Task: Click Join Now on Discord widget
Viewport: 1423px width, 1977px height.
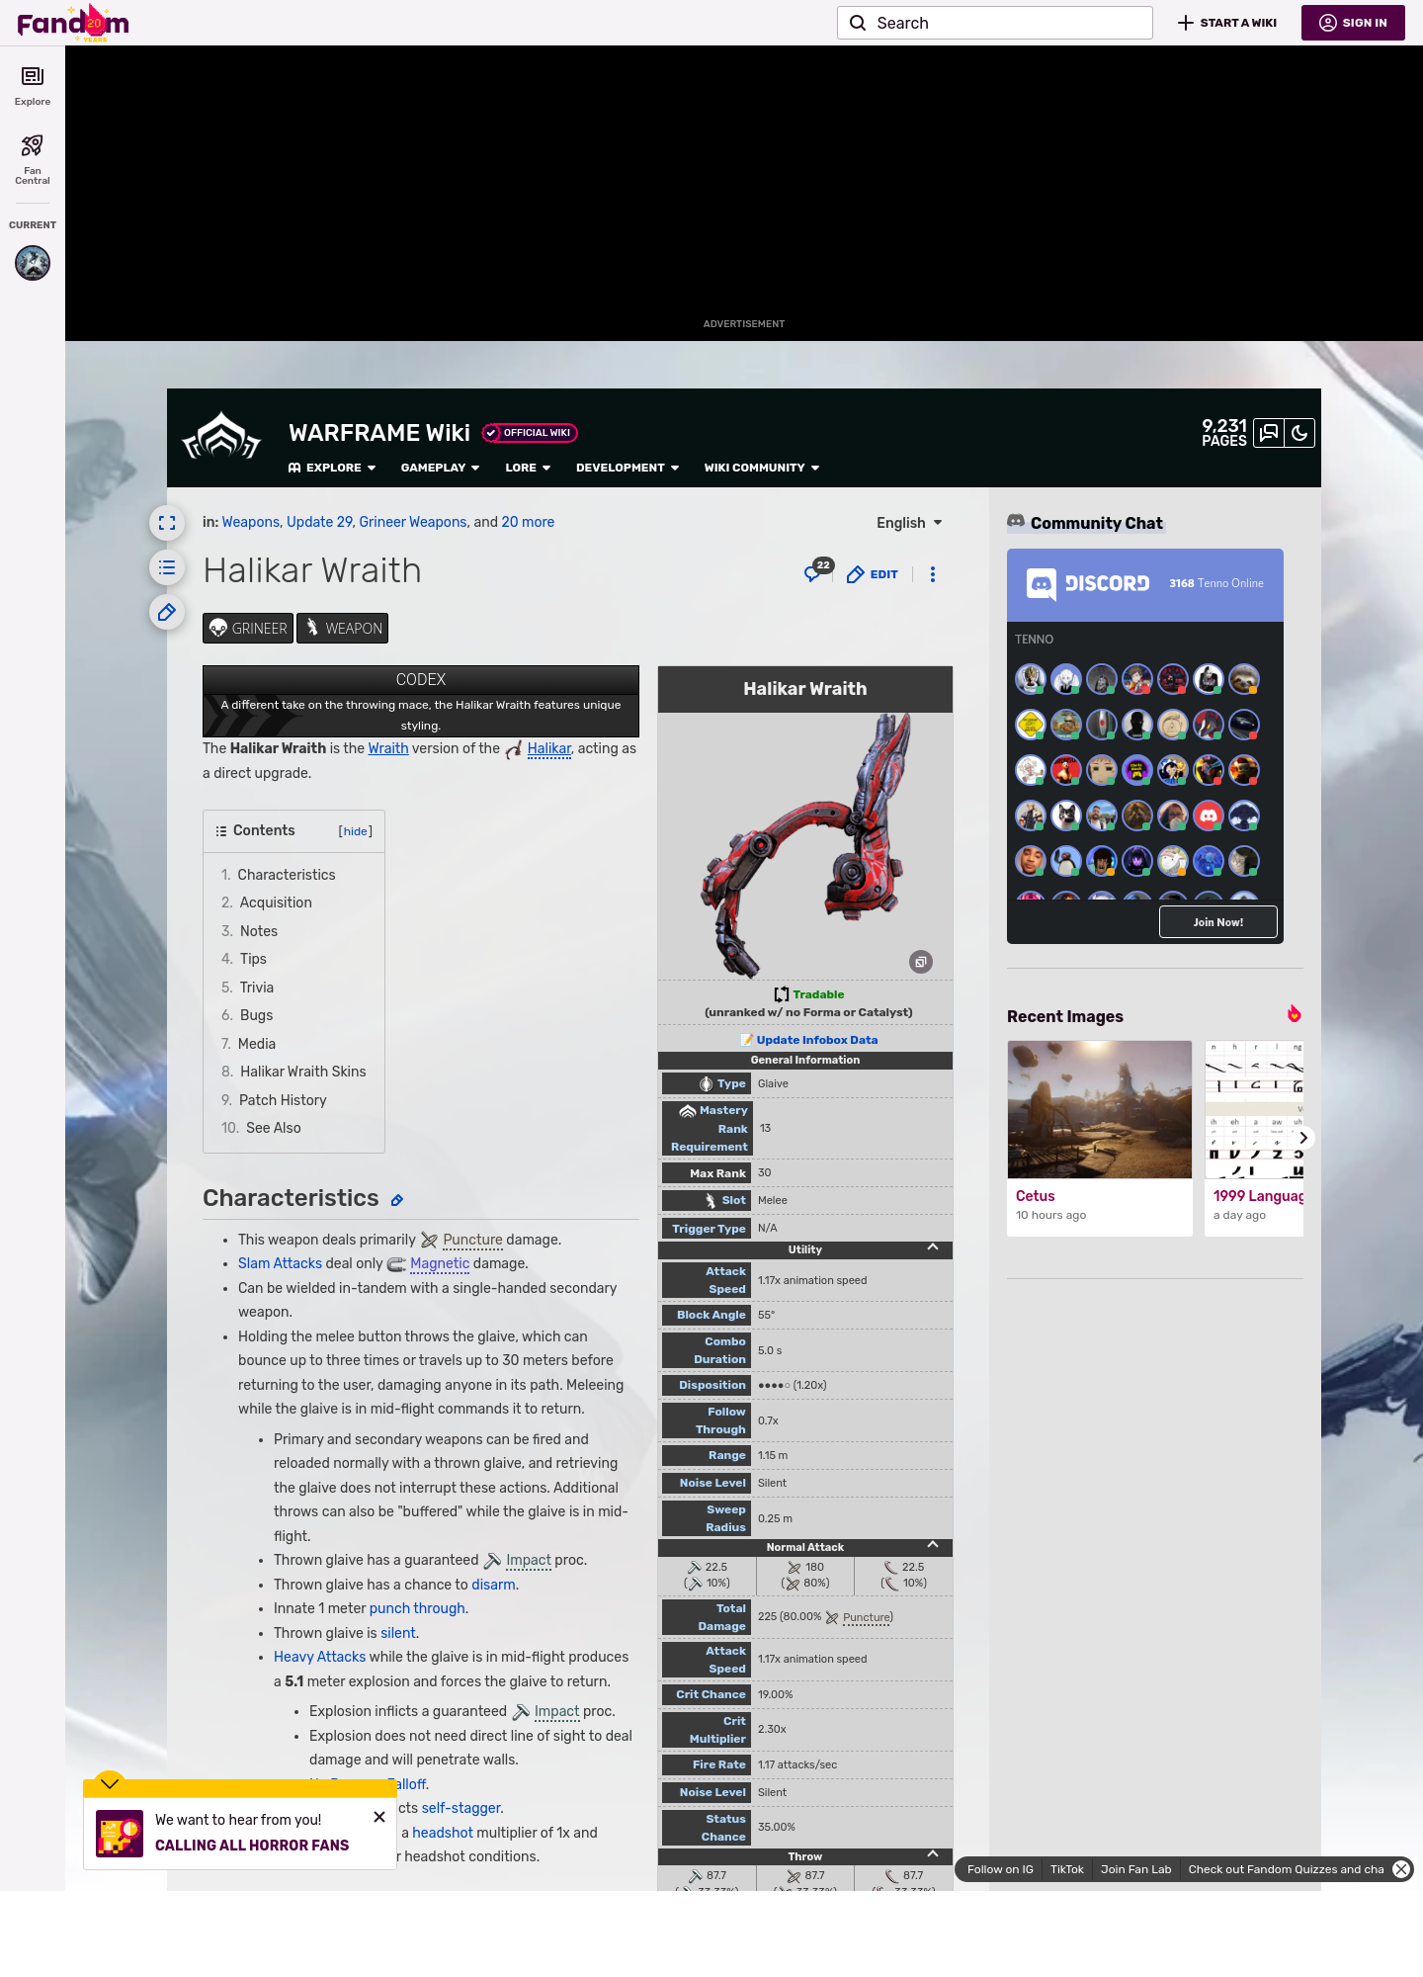Action: tap(1218, 922)
